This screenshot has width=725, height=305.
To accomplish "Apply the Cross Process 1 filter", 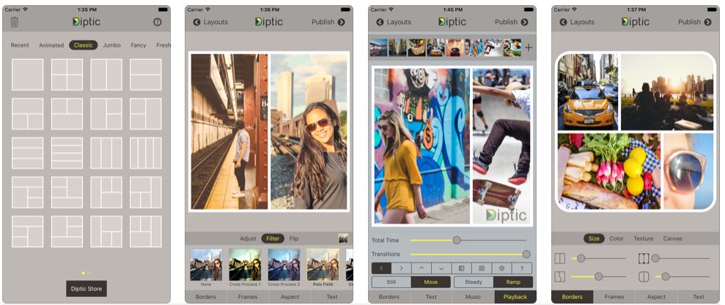I will pos(245,268).
